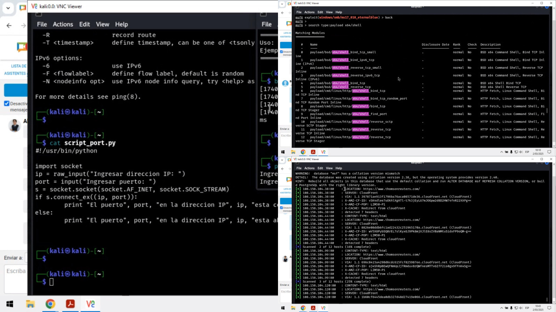Open File Explorer in the taskbar showing 10:43

(x=293, y=308)
